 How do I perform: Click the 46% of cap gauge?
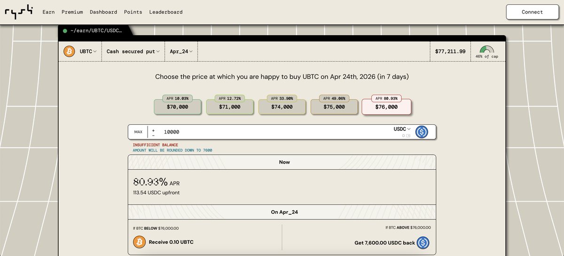point(486,52)
